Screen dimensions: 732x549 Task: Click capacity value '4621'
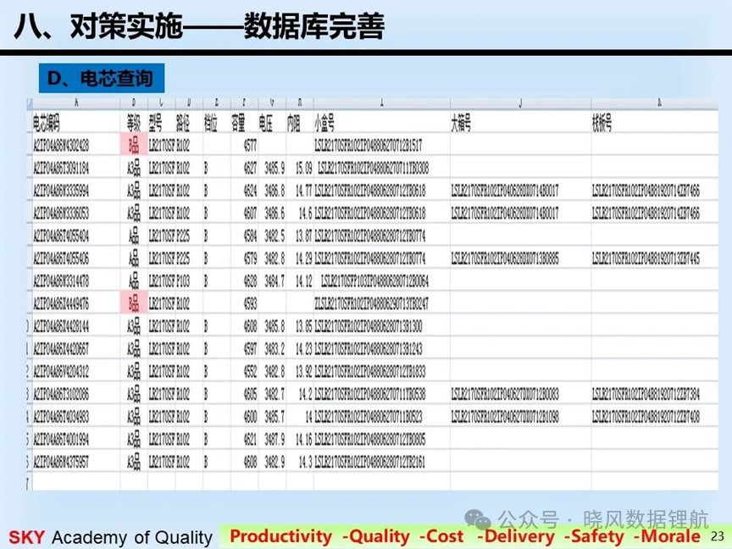[x=250, y=440]
